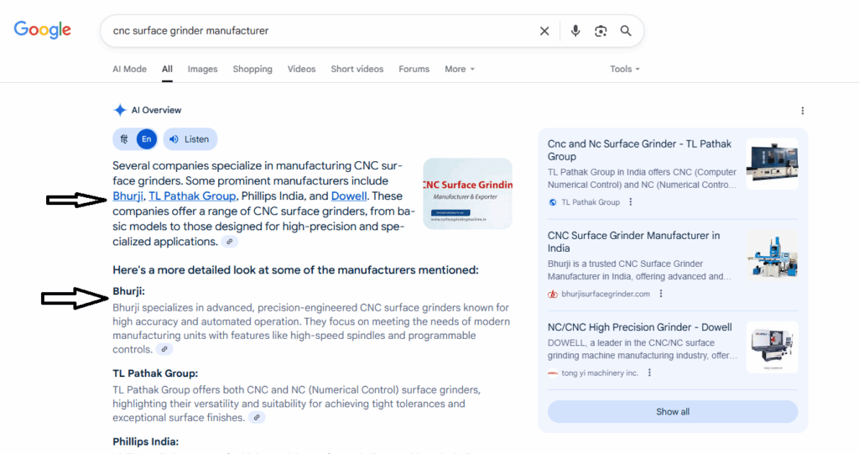Open 'CNC Surface Grinder Manufacturer in India' result
Screen dimensions: 859x454
tap(634, 242)
